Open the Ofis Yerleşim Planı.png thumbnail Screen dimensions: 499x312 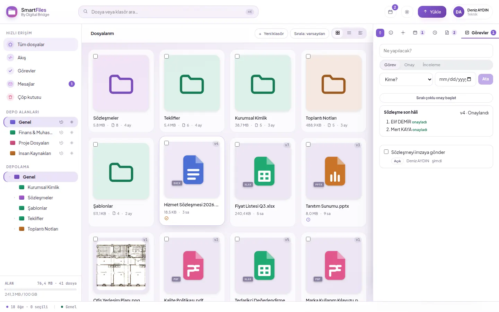121,265
